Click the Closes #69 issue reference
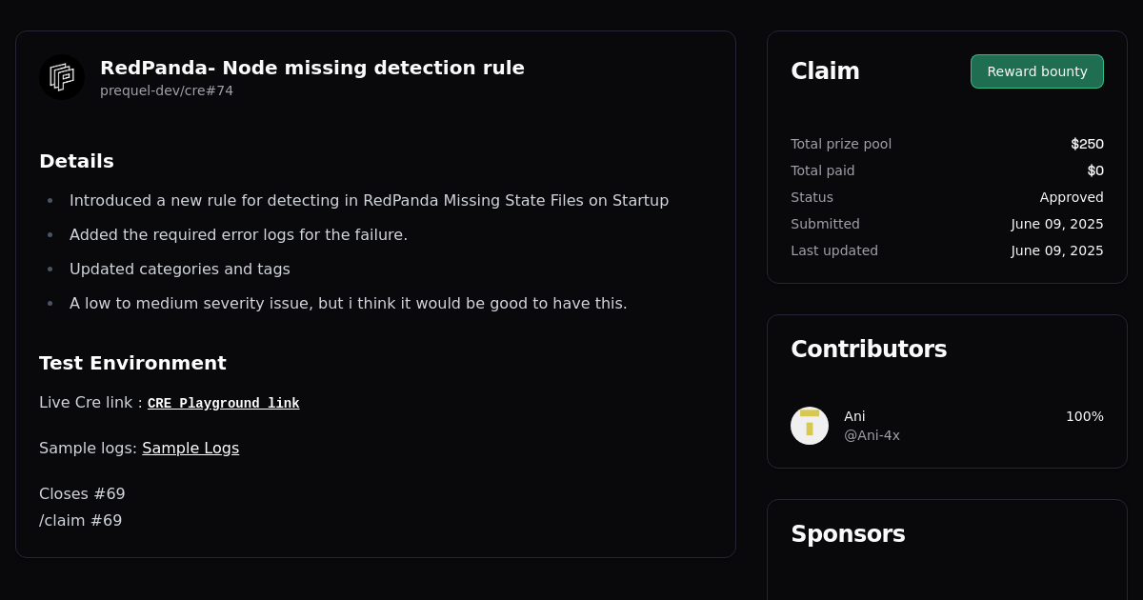 pyautogui.click(x=83, y=493)
